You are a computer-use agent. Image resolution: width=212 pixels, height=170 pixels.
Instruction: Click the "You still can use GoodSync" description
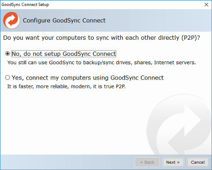click(x=102, y=63)
